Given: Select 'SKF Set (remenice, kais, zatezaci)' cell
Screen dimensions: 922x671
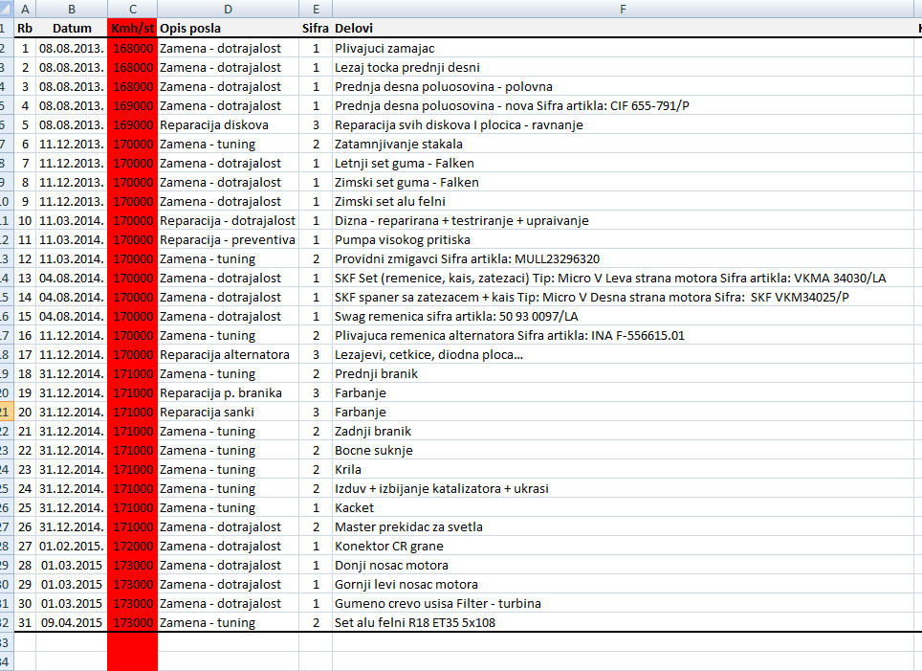Looking at the screenshot, I should click(623, 278).
